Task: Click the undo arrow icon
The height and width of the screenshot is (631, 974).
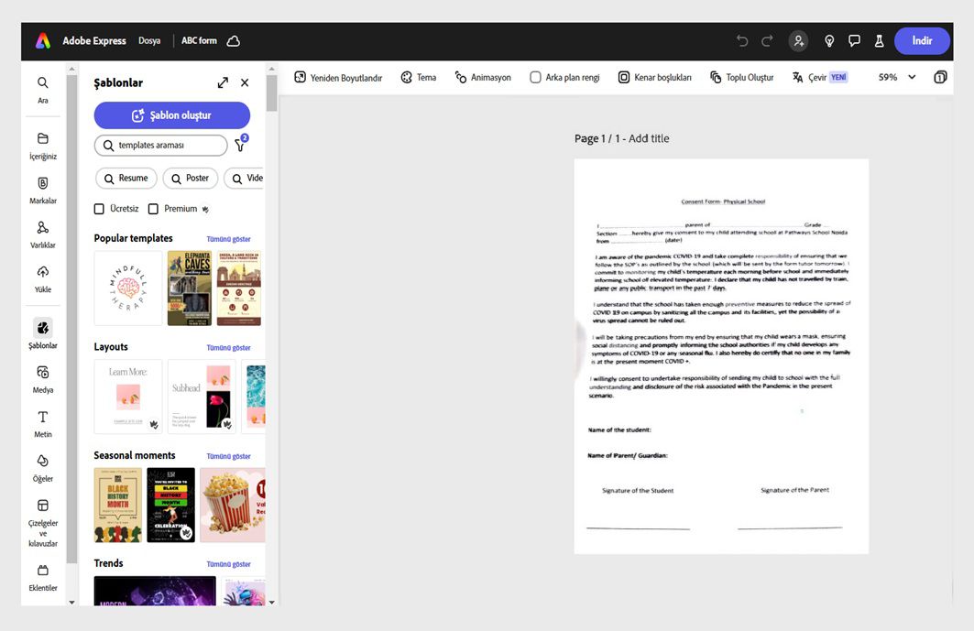Action: 741,40
